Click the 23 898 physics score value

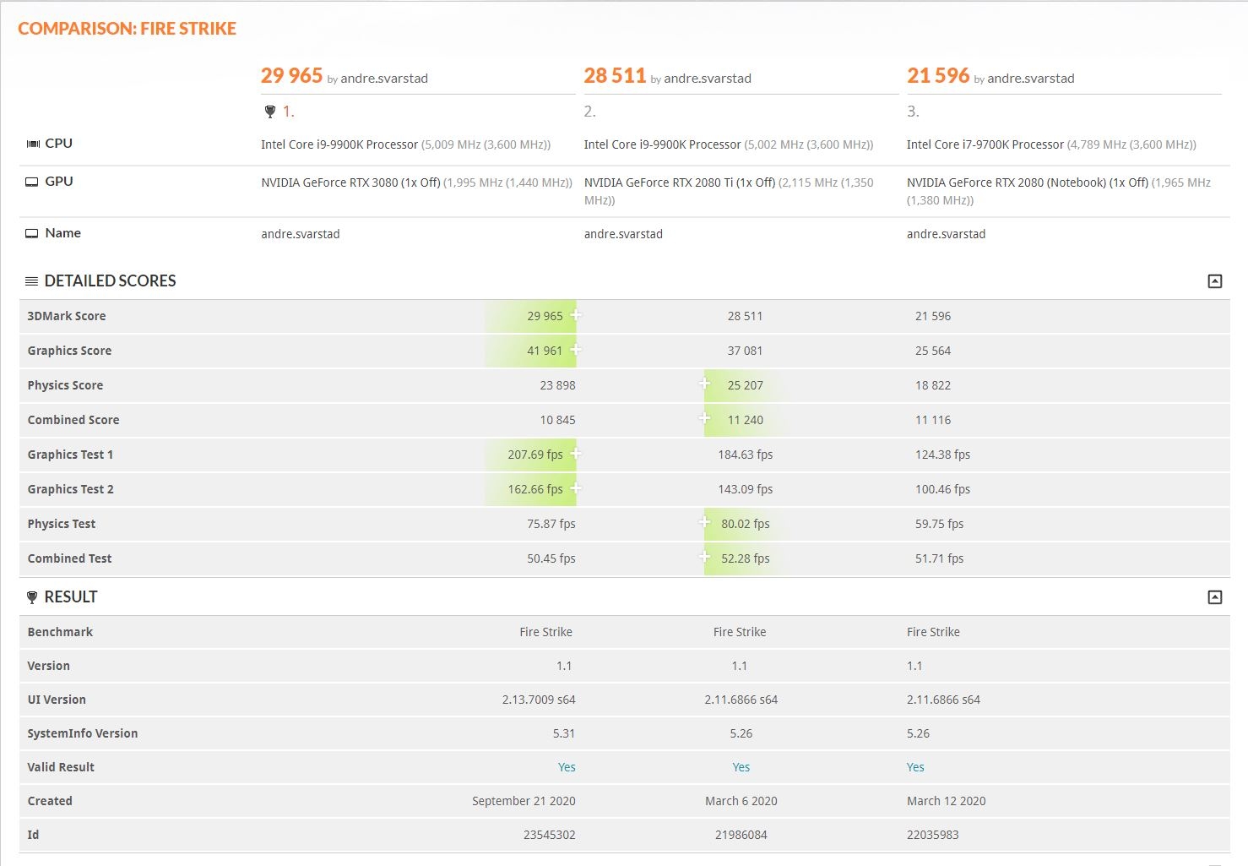click(x=557, y=385)
